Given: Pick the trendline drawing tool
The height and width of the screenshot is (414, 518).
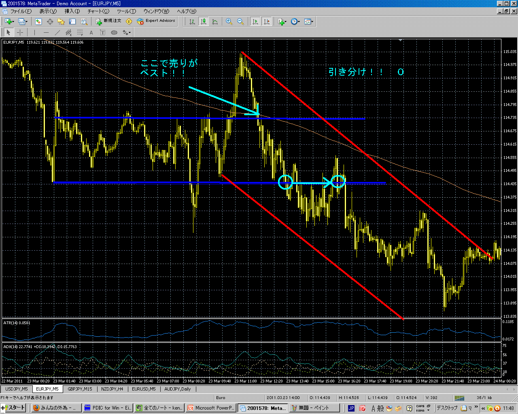Looking at the screenshot, I should coord(57,33).
